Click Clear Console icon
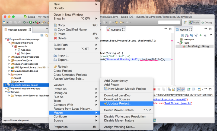This screenshot has width=217, height=131. pyautogui.click(x=169, y=89)
